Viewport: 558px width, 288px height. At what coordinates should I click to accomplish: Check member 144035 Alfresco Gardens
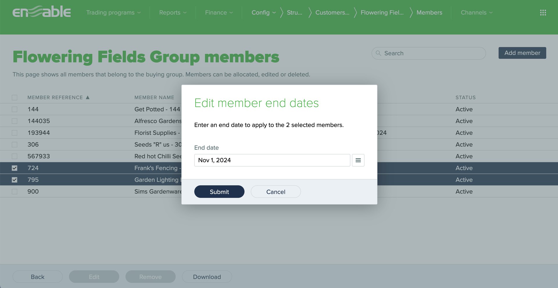pyautogui.click(x=15, y=121)
